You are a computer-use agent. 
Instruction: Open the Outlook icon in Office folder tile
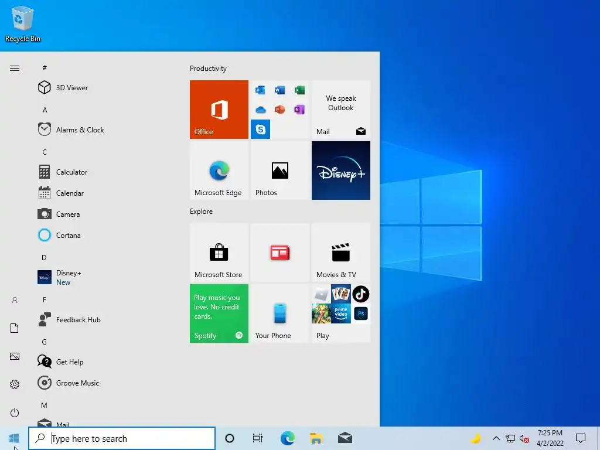click(260, 90)
